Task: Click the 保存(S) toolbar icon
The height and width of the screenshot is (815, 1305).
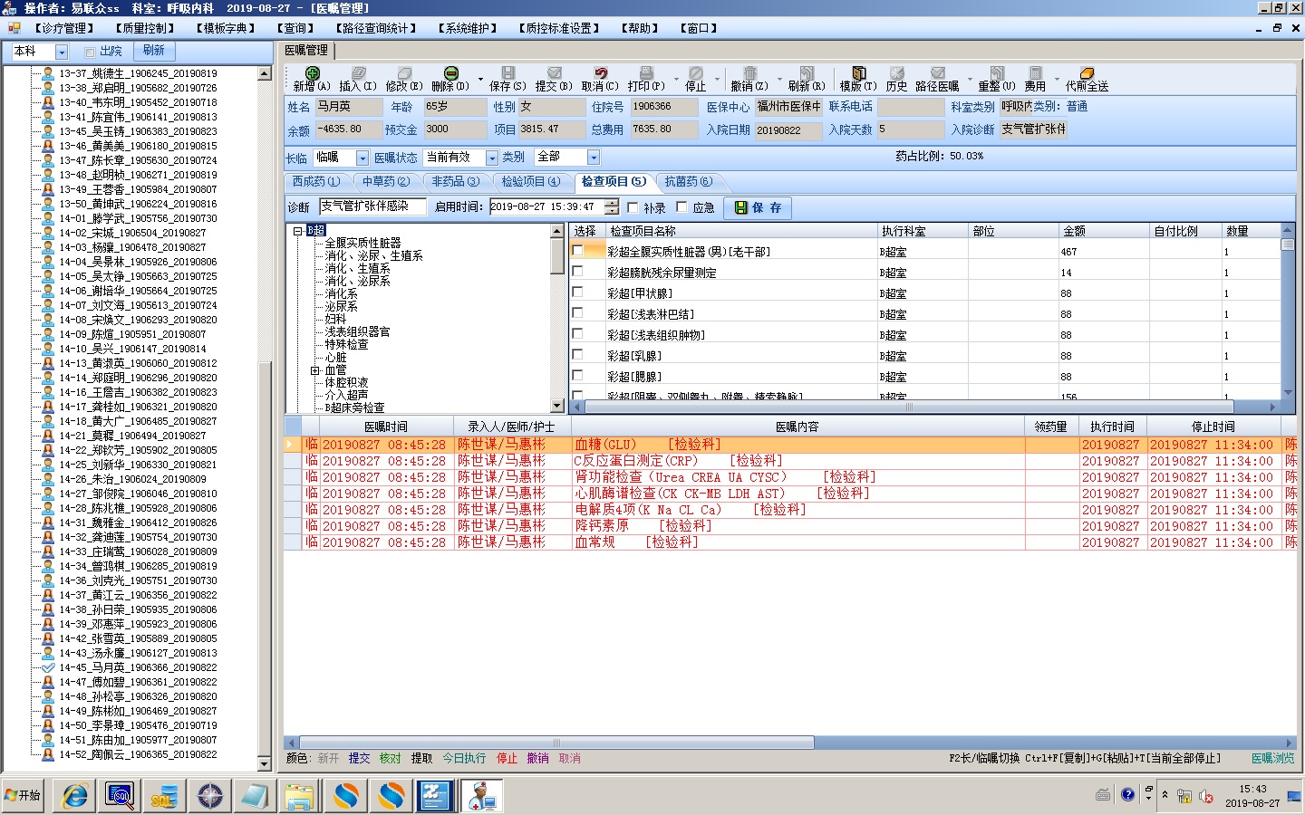Action: (x=507, y=79)
